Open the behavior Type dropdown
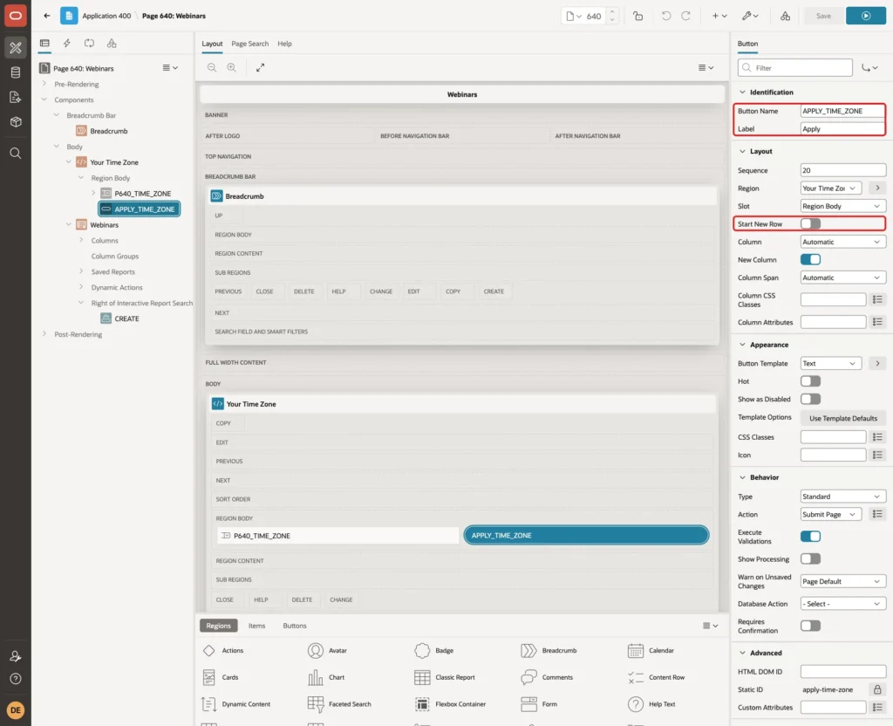The image size is (893, 726). tap(842, 497)
